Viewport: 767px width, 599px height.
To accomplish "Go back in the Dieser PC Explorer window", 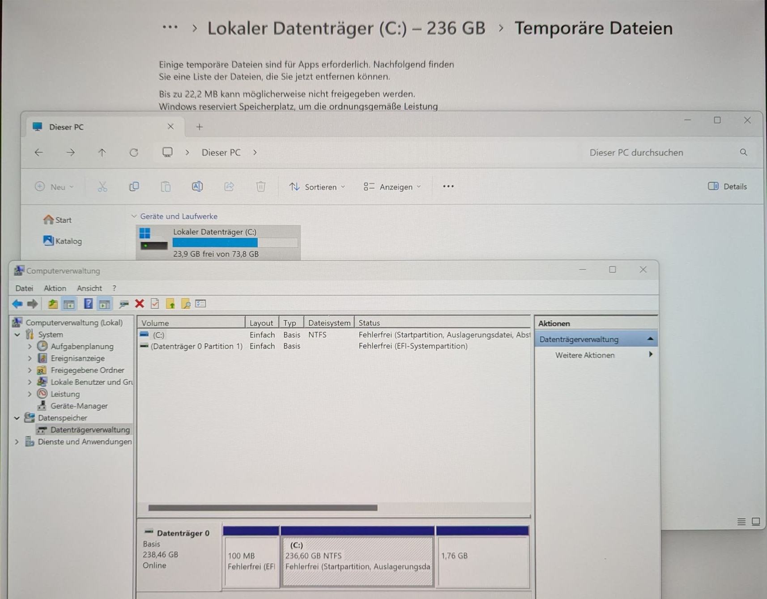I will pos(39,153).
